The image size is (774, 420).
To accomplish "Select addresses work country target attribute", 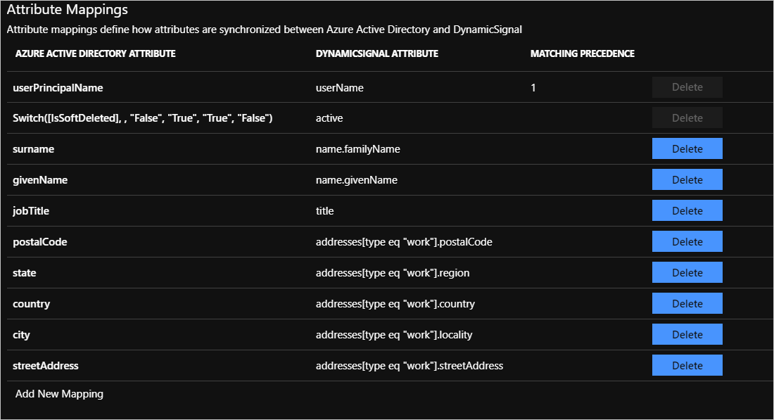I will point(395,304).
